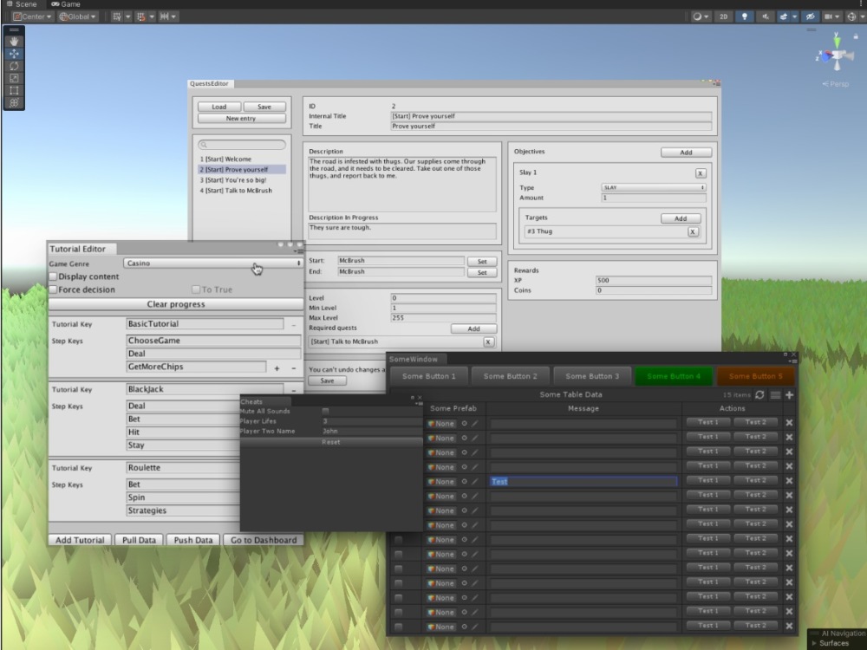The width and height of the screenshot is (867, 650).
Task: Open table list options menu icon
Action: pos(775,394)
